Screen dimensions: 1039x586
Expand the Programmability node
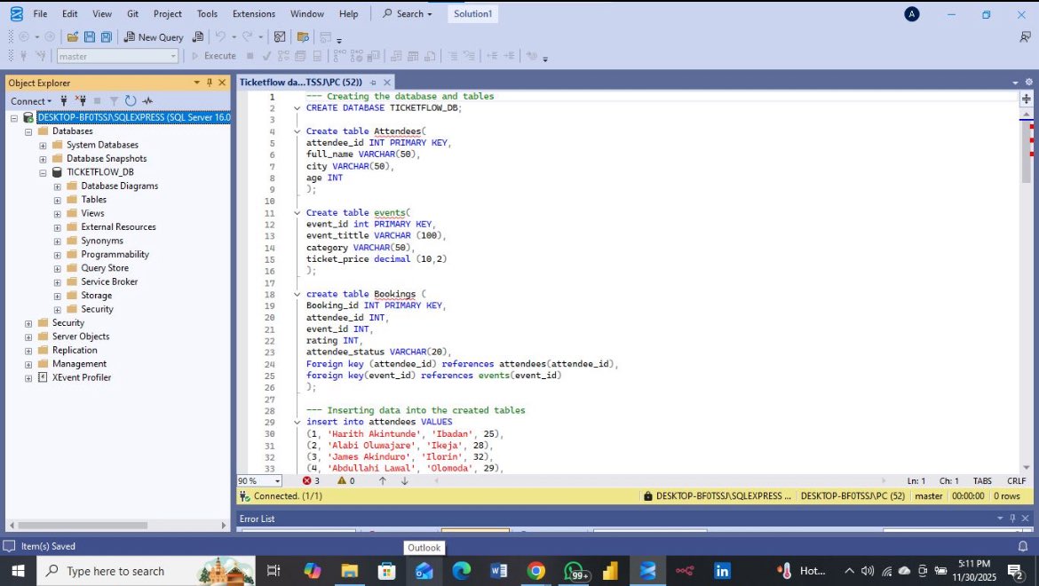tap(57, 256)
